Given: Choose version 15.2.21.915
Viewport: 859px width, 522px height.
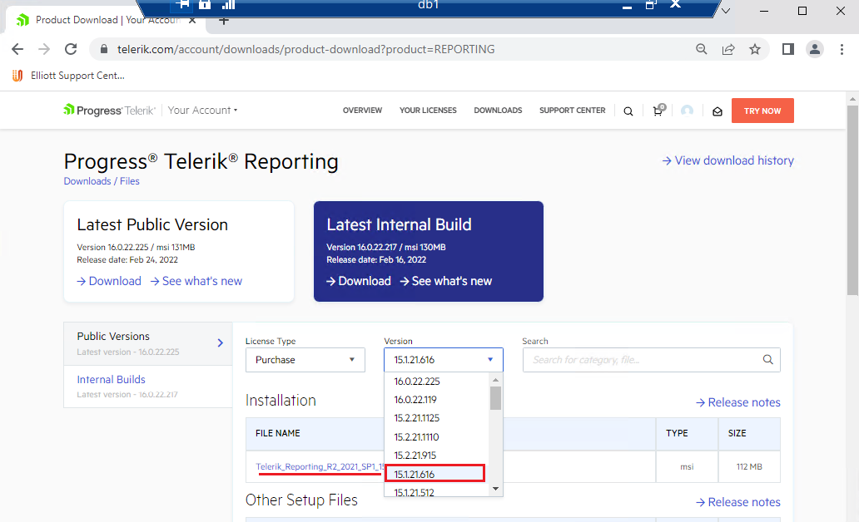Looking at the screenshot, I should point(437,456).
